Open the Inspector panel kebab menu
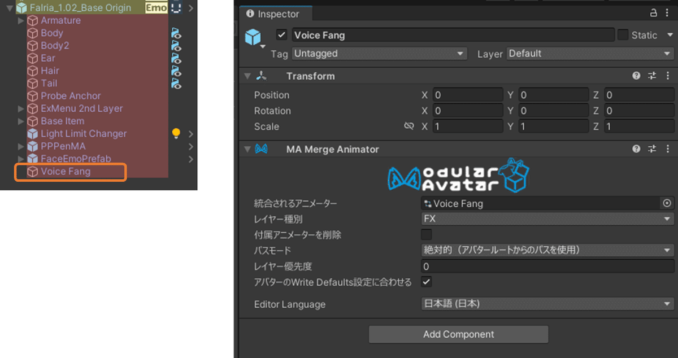This screenshot has height=358, width=678. click(668, 13)
